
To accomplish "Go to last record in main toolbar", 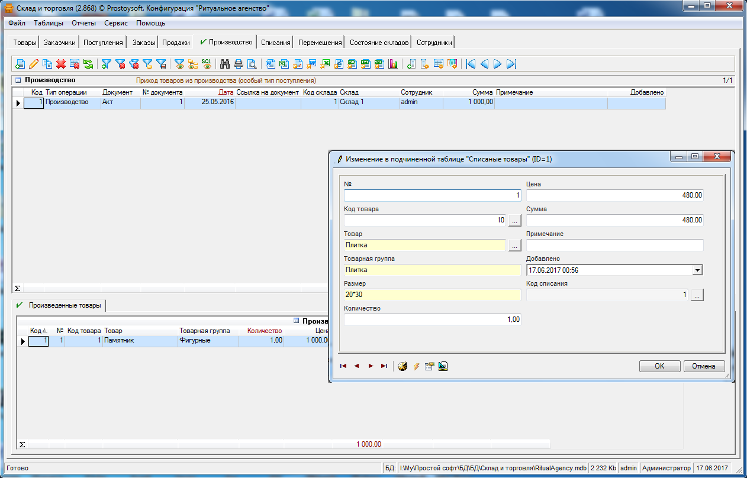I will click(x=511, y=64).
